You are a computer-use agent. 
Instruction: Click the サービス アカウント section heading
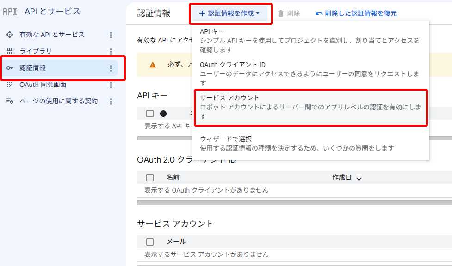point(175,224)
